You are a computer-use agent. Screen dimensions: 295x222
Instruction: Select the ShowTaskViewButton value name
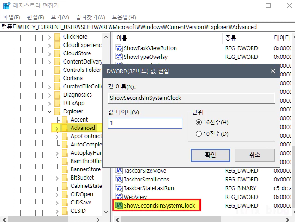click(x=150, y=48)
